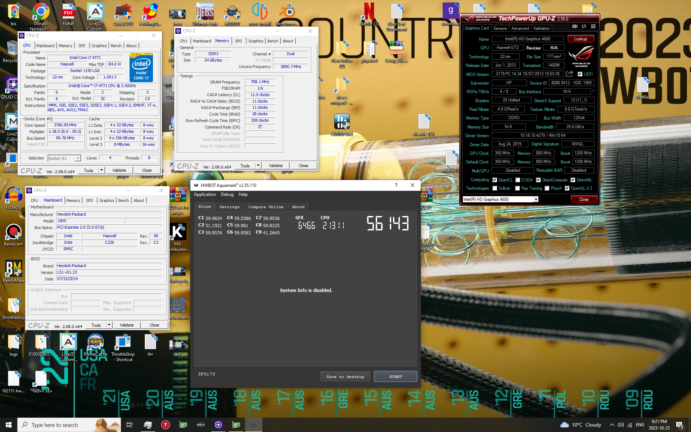Open the Blender benchmar... desktop icon
This screenshot has width=691, height=432.
tap(287, 14)
